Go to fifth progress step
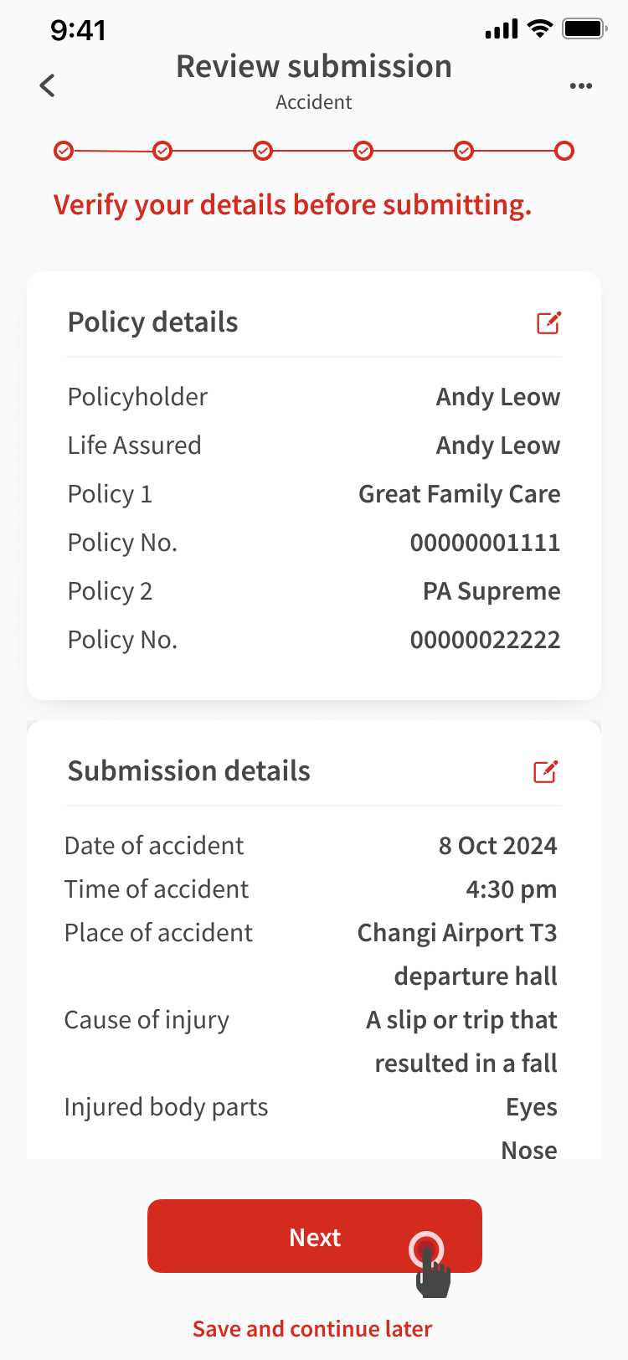 pos(464,151)
